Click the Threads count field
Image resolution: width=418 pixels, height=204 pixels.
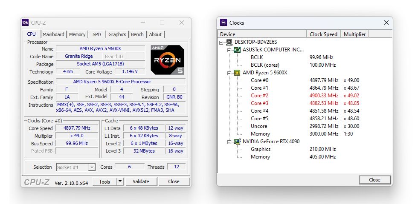(177, 167)
